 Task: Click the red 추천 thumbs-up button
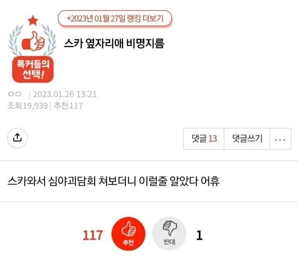(128, 234)
